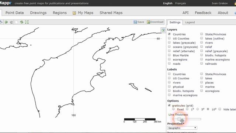Click the grey redo arrow icon
Viewport: 236px width, 133px height.
point(11,22)
